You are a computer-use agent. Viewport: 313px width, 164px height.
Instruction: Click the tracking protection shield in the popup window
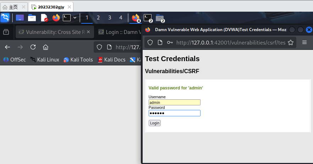(x=150, y=42)
